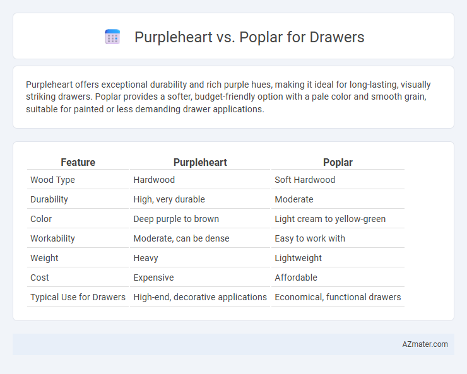The height and width of the screenshot is (374, 467).
Task: Click the Feature column header
Action: click(78, 162)
